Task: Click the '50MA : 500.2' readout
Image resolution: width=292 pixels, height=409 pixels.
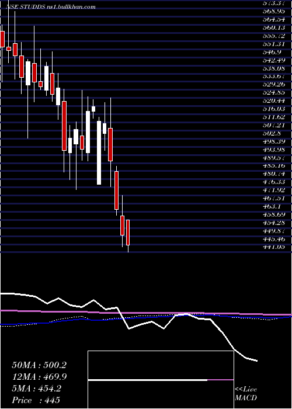Action: 39,365
